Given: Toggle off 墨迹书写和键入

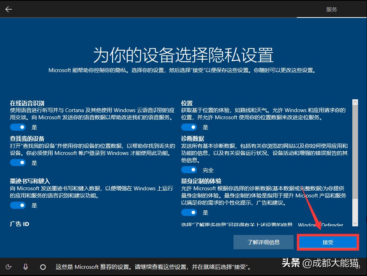Looking at the screenshot, I should [18, 205].
